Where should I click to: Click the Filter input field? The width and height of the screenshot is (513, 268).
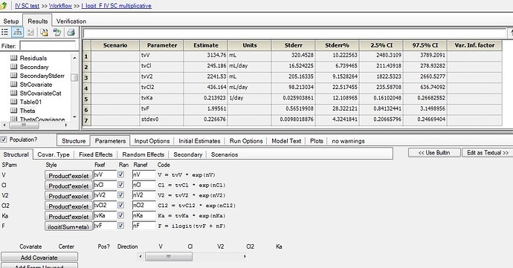pyautogui.click(x=48, y=46)
